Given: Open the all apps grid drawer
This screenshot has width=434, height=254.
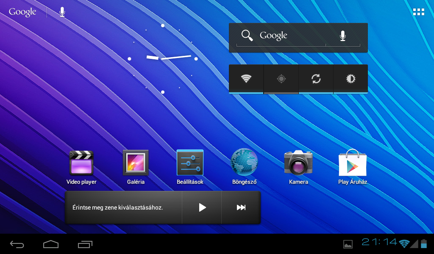Looking at the screenshot, I should point(418,12).
